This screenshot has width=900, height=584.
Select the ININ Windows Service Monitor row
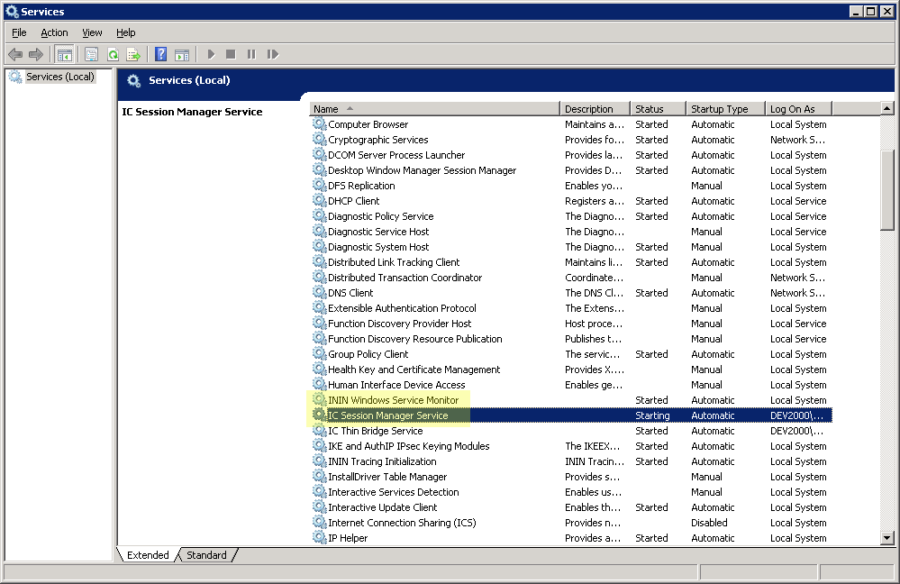393,400
